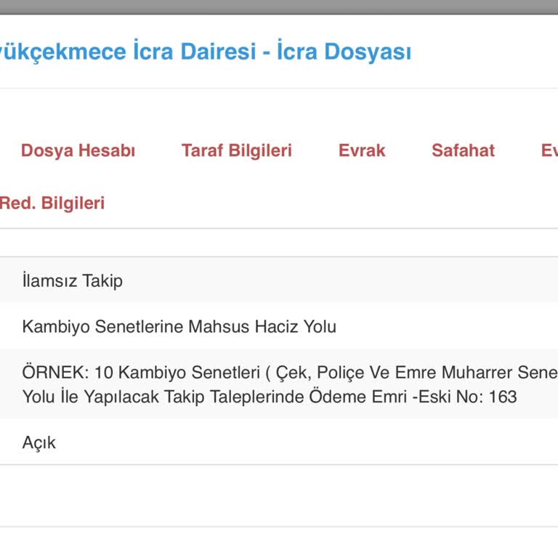Open the Dosya Hesabı tab
The width and height of the screenshot is (558, 558).
[x=78, y=150]
